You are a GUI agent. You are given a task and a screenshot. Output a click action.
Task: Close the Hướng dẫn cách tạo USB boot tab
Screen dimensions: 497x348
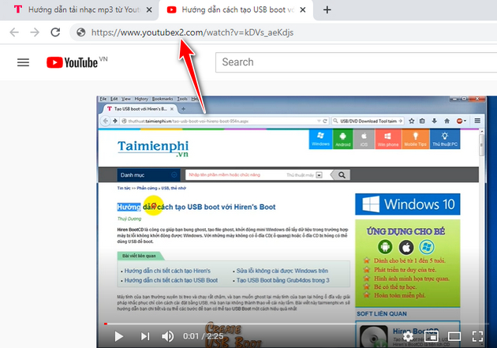303,9
